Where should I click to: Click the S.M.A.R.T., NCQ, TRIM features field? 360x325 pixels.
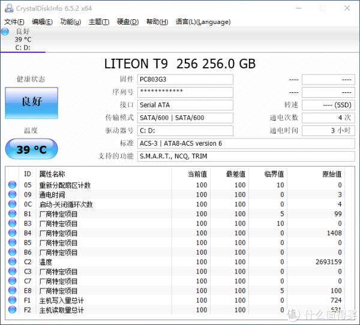tap(246, 157)
